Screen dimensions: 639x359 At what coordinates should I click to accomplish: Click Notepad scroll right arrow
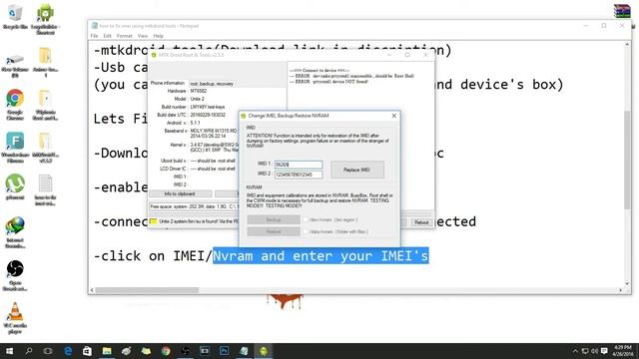coord(620,290)
